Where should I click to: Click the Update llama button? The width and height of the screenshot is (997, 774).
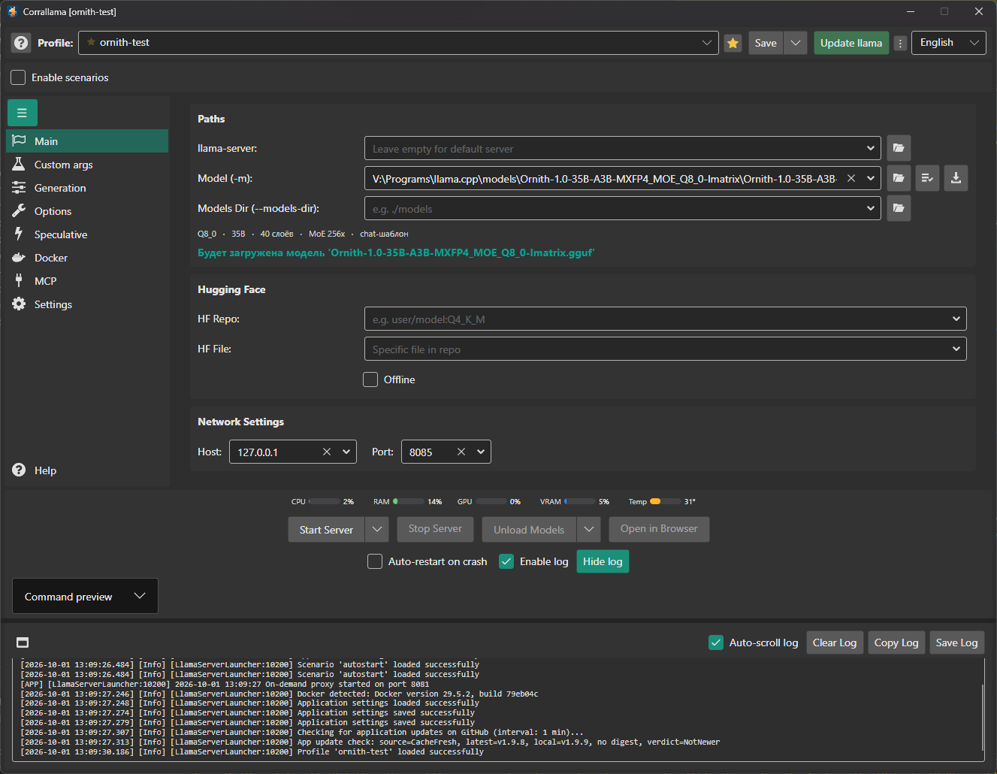[851, 43]
